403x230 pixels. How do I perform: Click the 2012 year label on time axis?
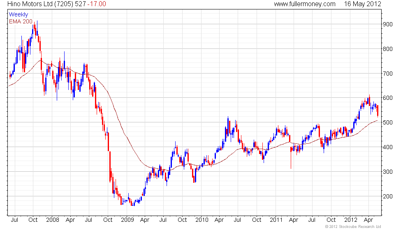coord(350,220)
